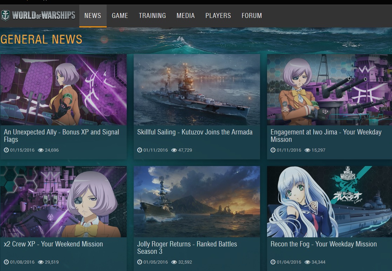Click the date 01/15/2016
392x271 pixels.
pyautogui.click(x=22, y=150)
